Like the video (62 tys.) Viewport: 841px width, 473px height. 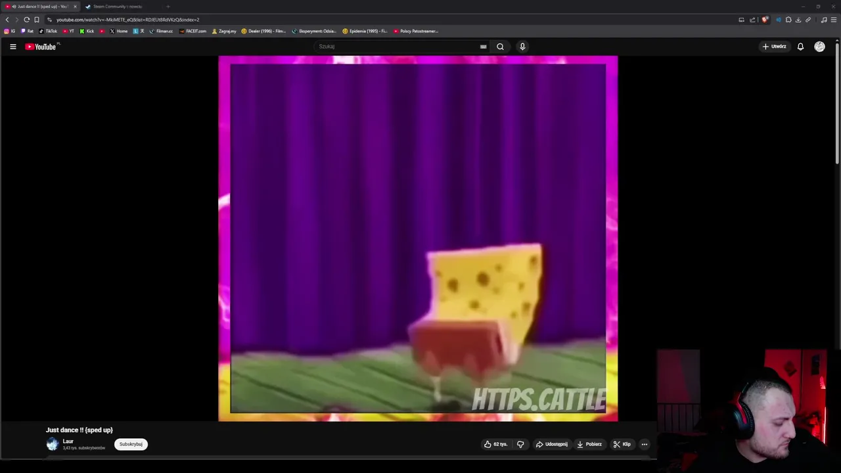click(x=496, y=445)
